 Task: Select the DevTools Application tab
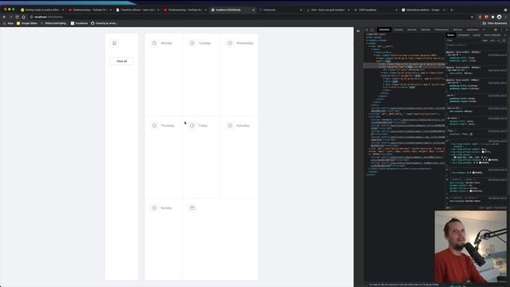473,29
